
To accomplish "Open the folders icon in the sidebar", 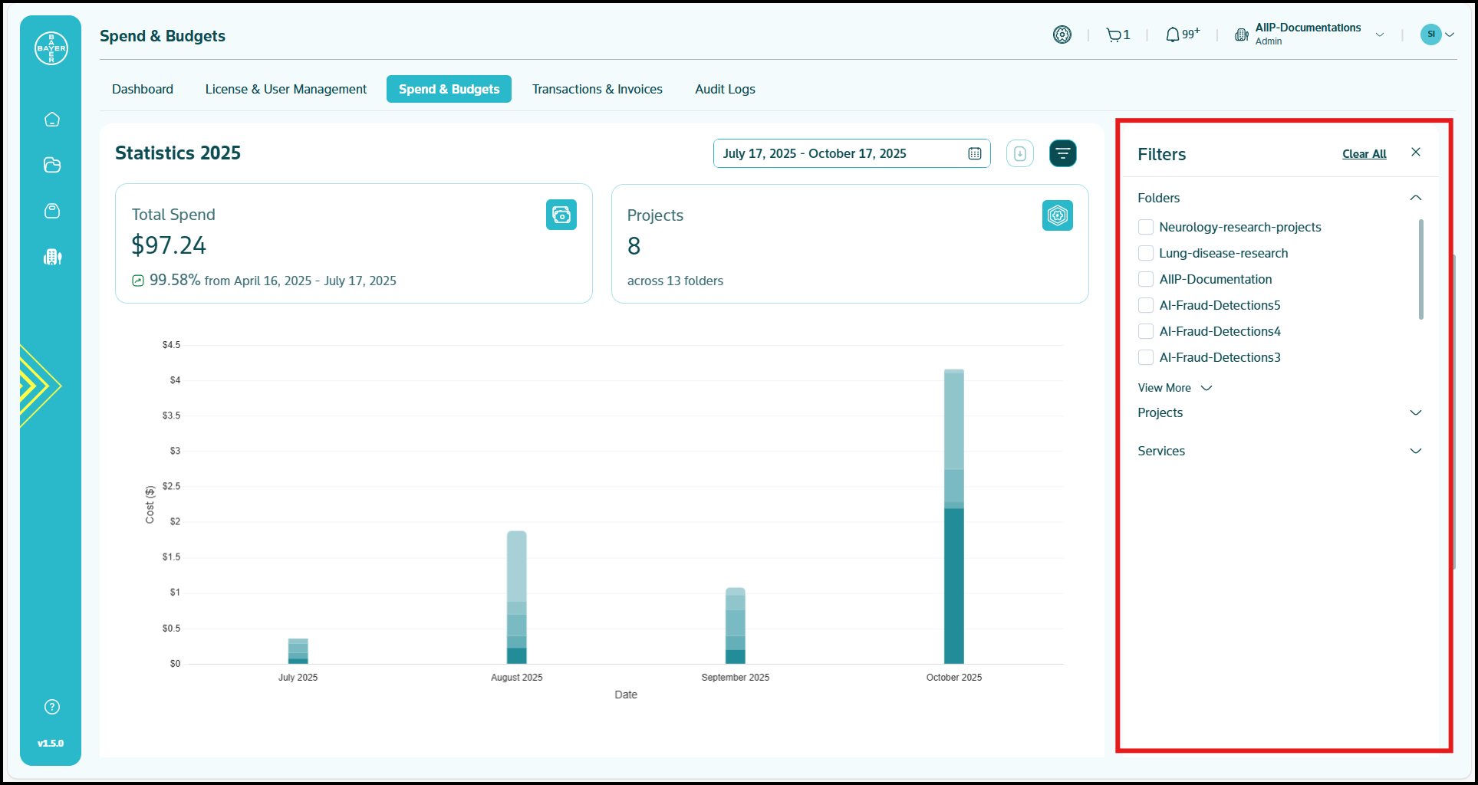I will coord(52,166).
